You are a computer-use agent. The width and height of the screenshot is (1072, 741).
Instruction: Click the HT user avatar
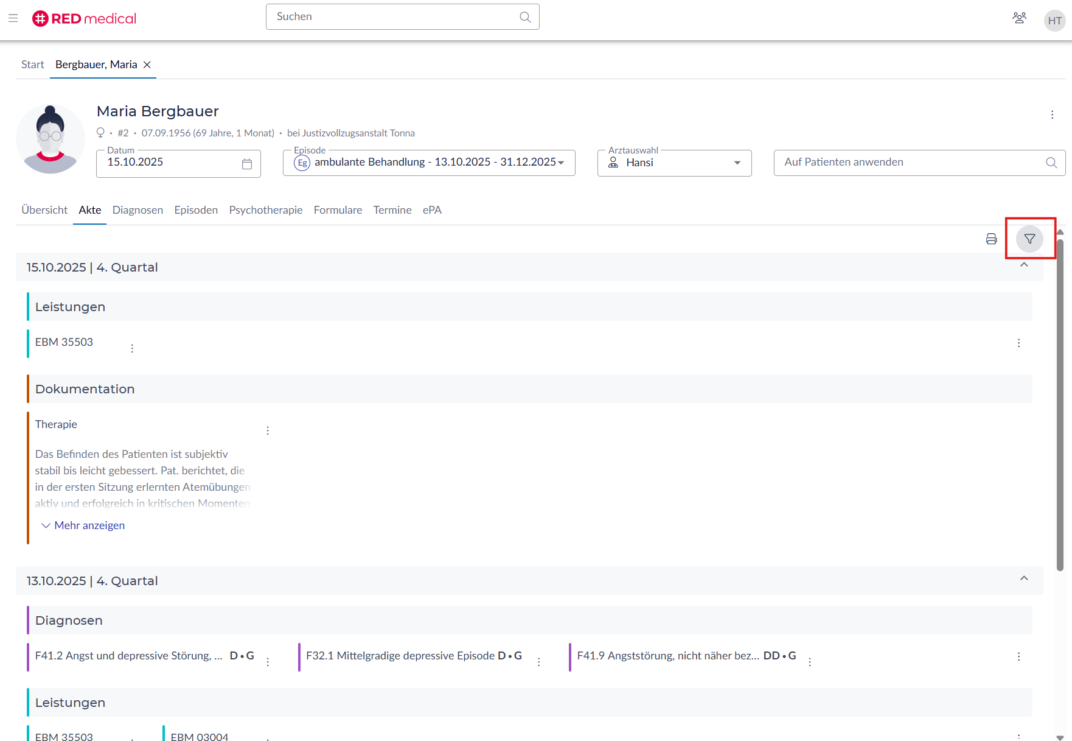pyautogui.click(x=1054, y=21)
